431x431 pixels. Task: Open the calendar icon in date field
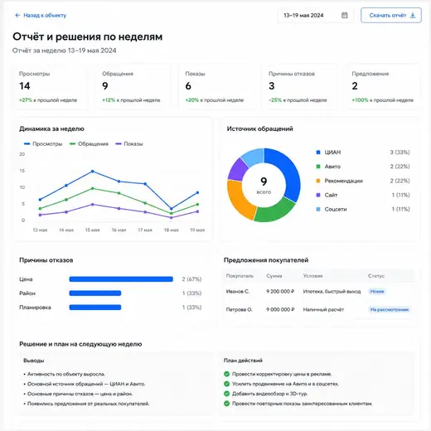(344, 15)
